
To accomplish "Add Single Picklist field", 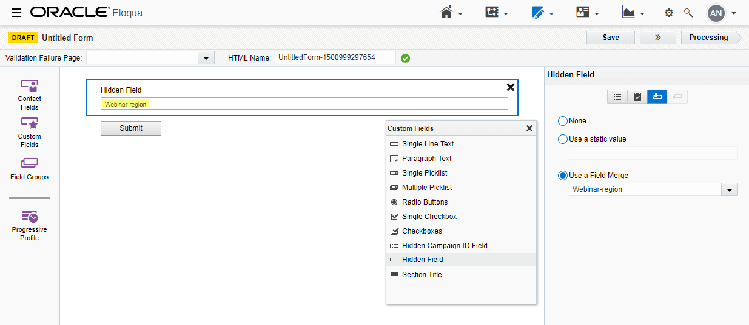I will coord(461,173).
